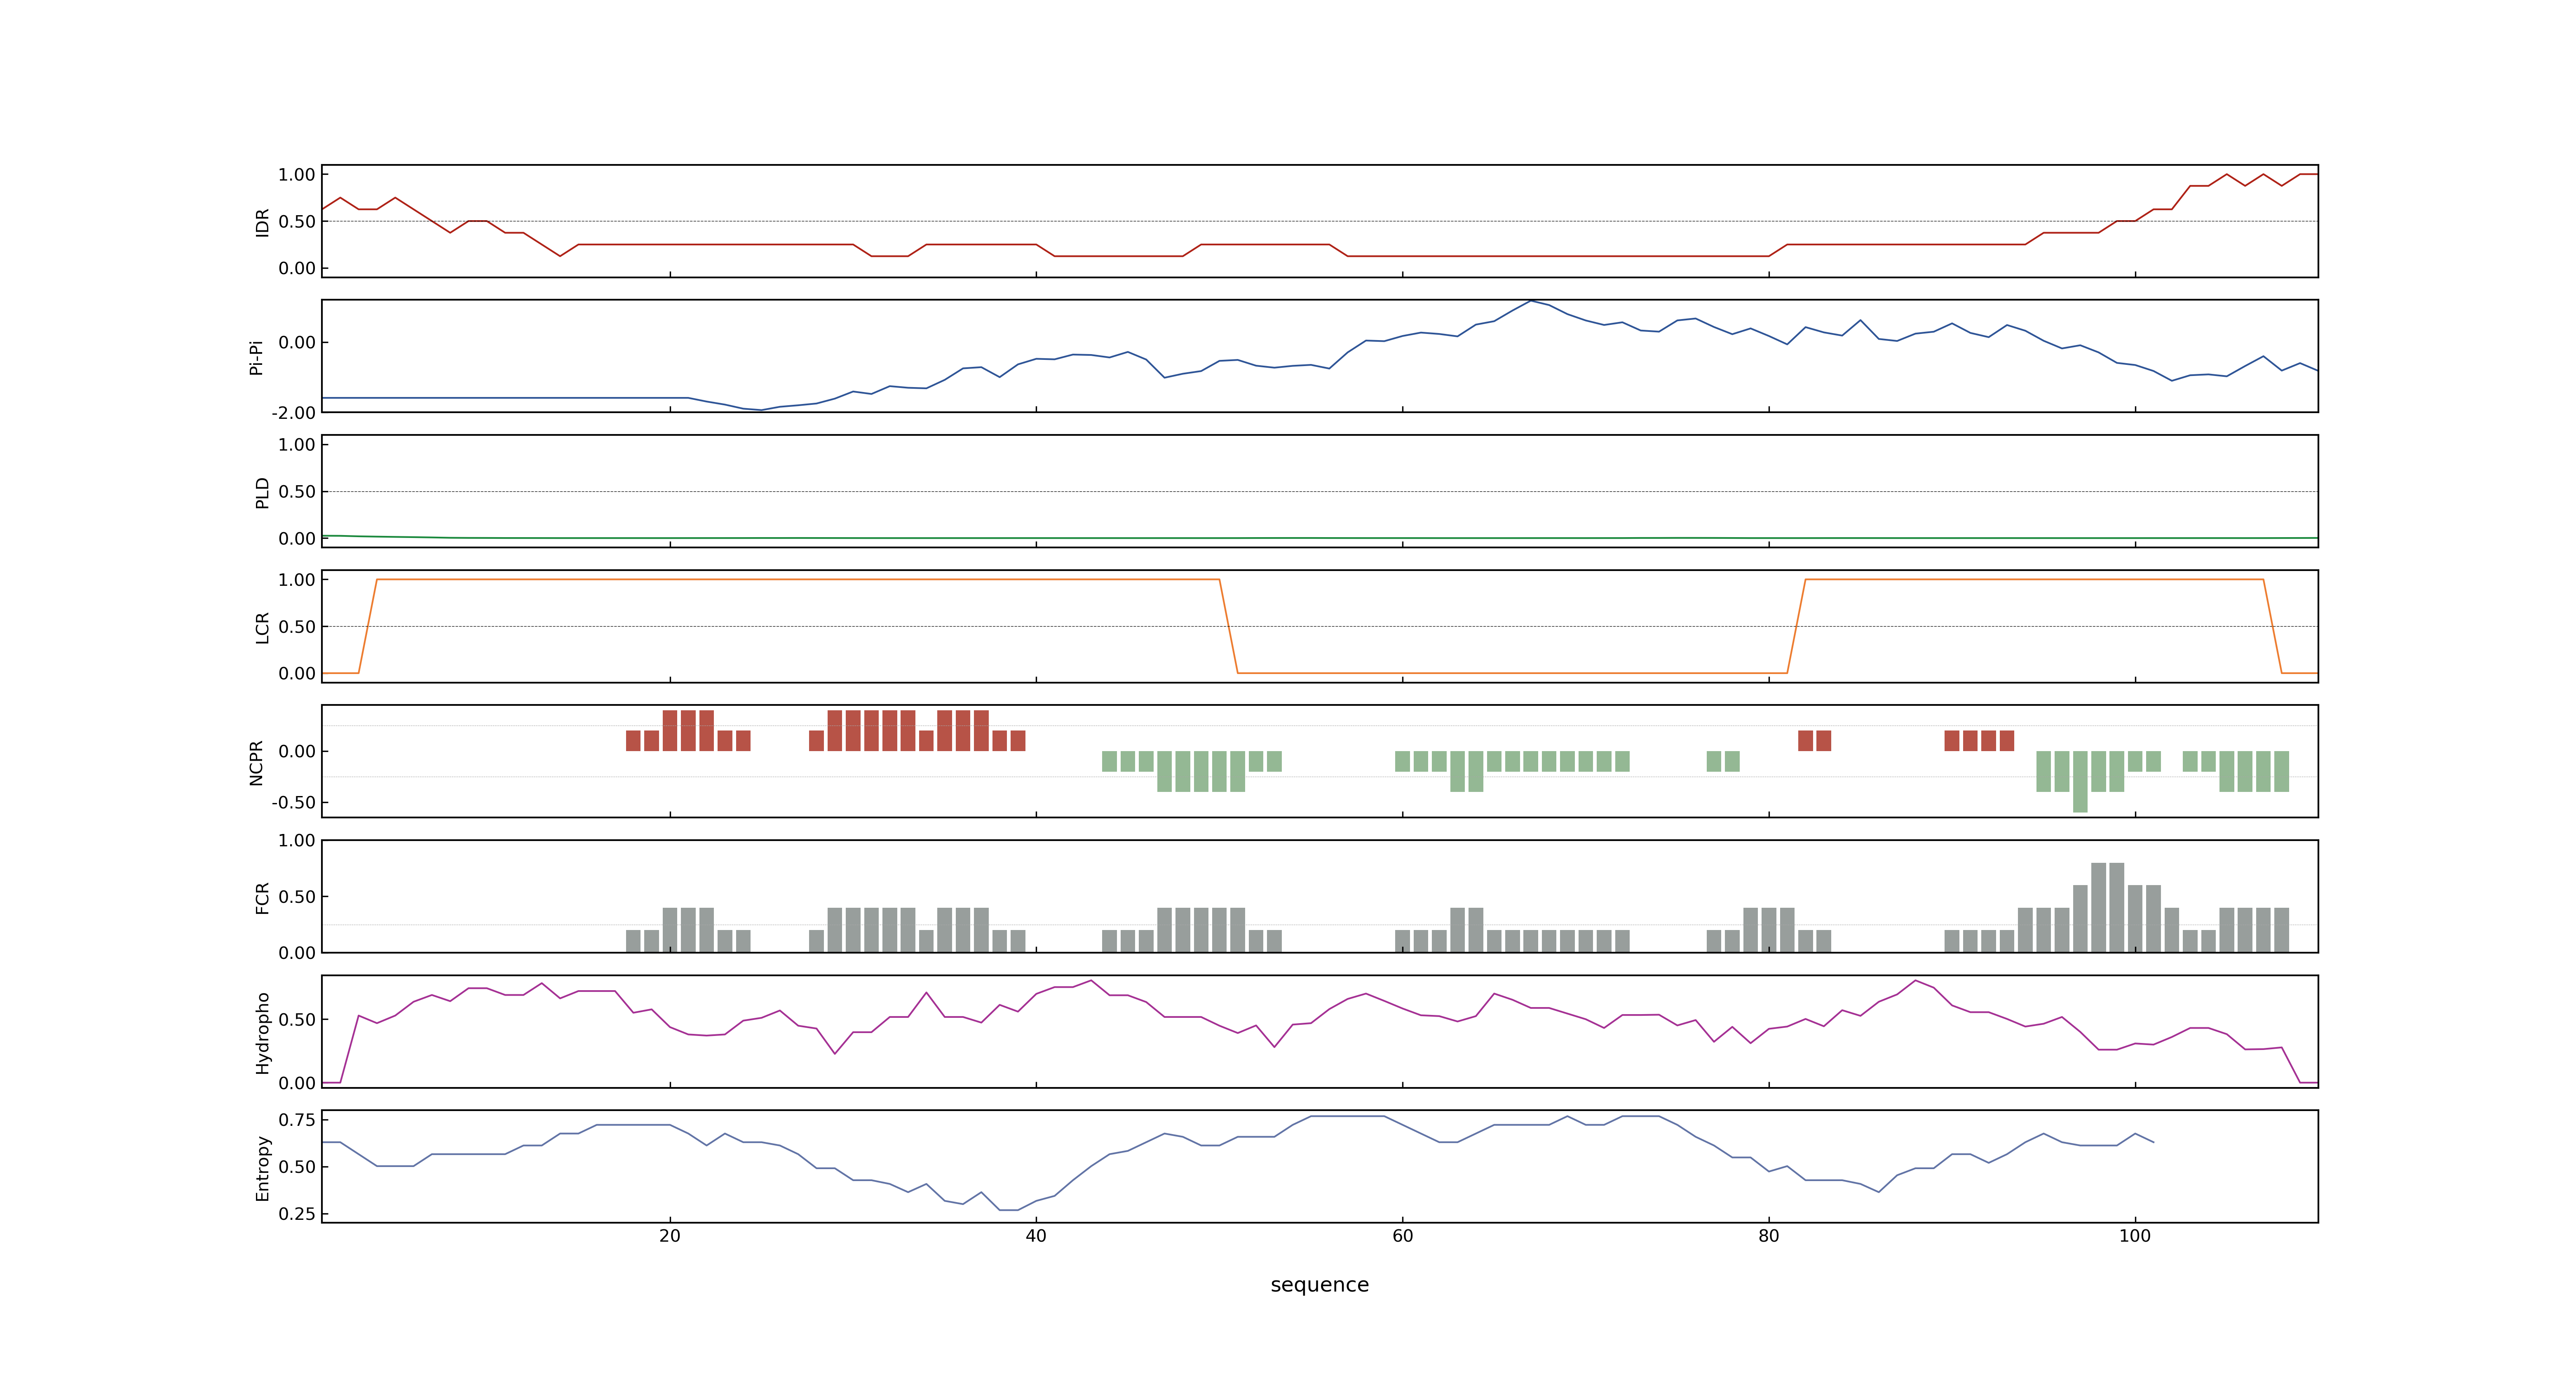Click the Pi-Pi axis label
This screenshot has width=2576, height=1374.
[256, 357]
